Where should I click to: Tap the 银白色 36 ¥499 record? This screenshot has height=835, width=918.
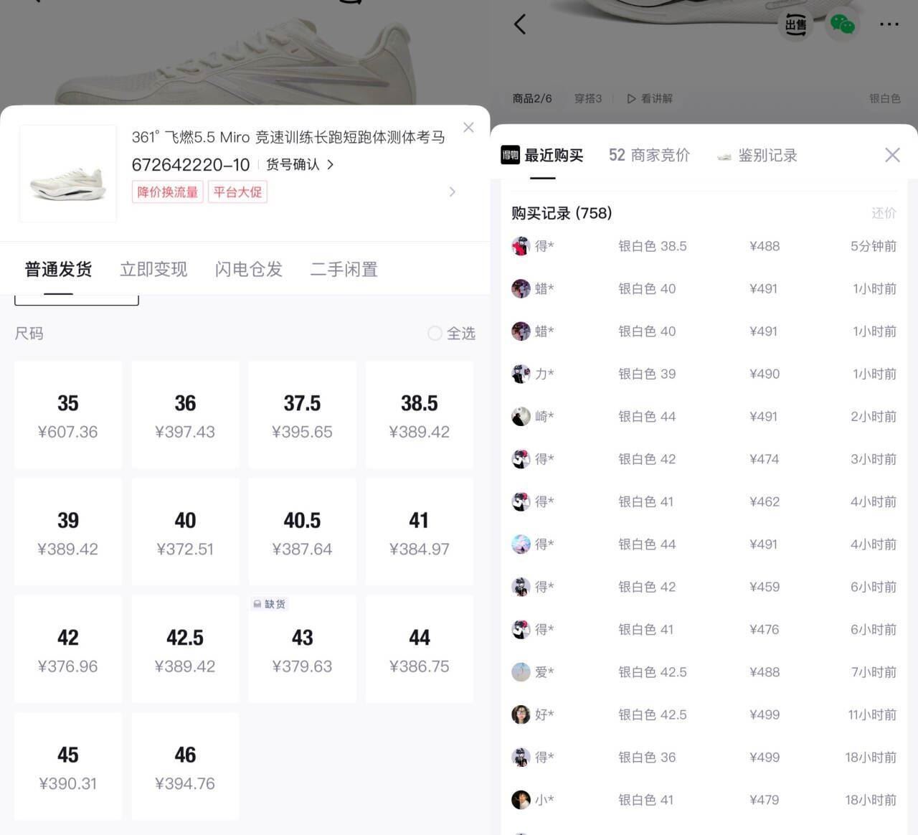tap(704, 757)
